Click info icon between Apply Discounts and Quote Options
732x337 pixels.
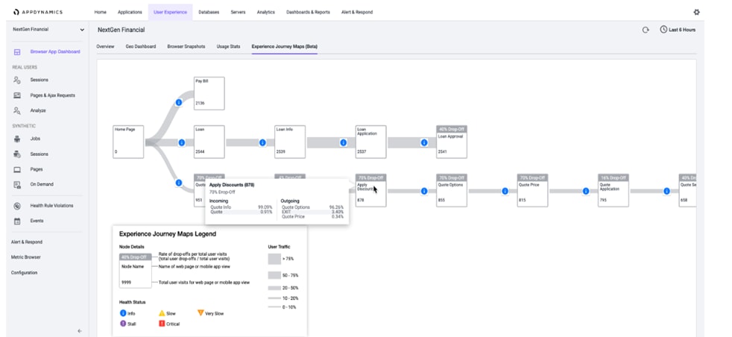pyautogui.click(x=424, y=191)
